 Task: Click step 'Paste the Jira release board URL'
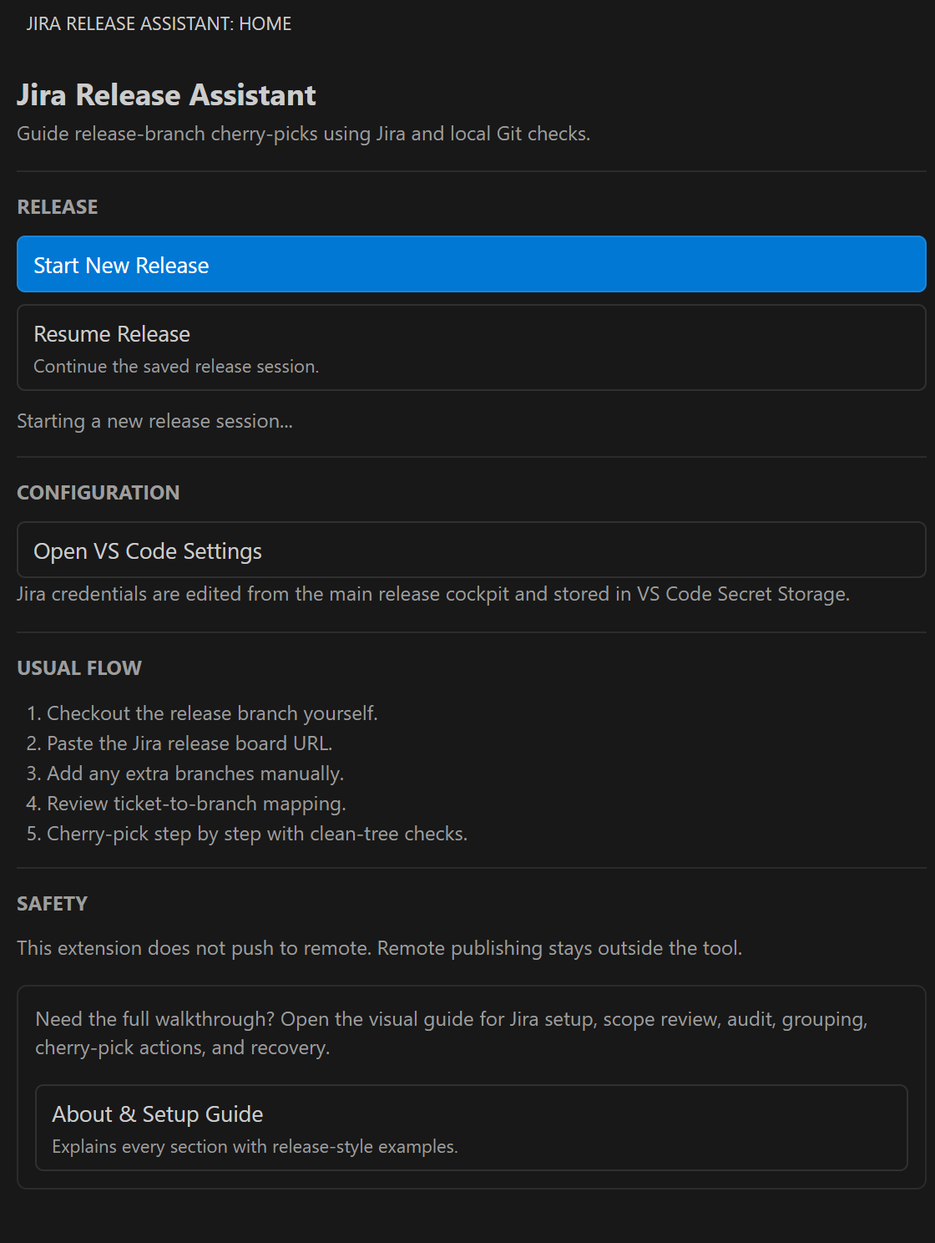(x=190, y=743)
